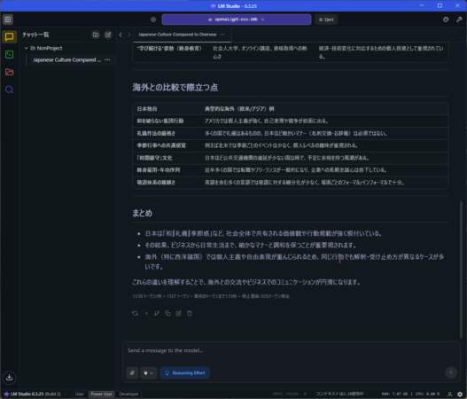Image resolution: width=467 pixels, height=399 pixels.
Task: Click the message input field
Action: tap(292, 351)
